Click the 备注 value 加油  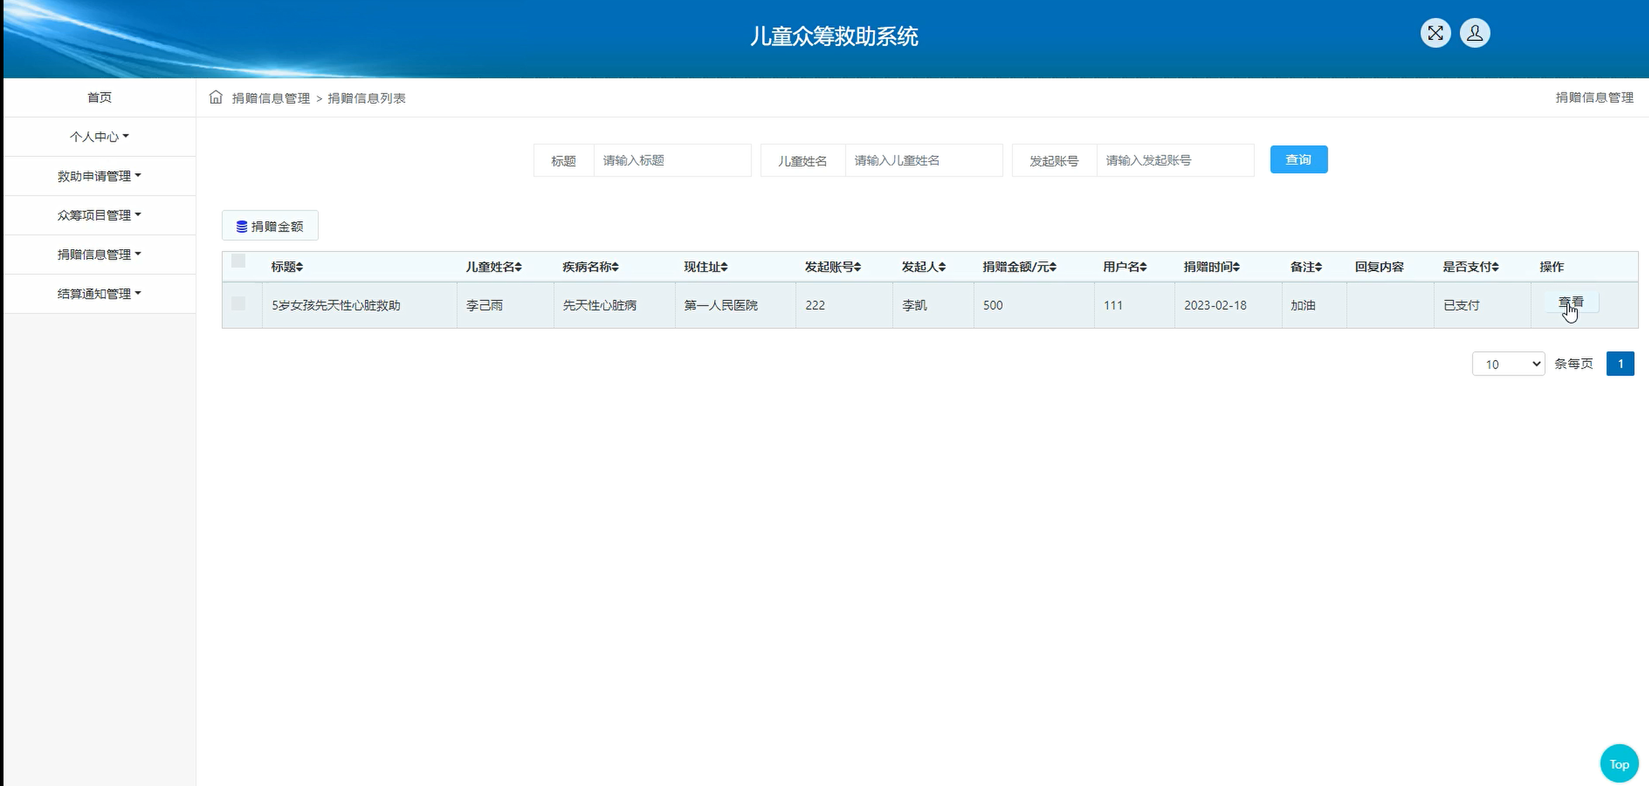[1303, 306]
